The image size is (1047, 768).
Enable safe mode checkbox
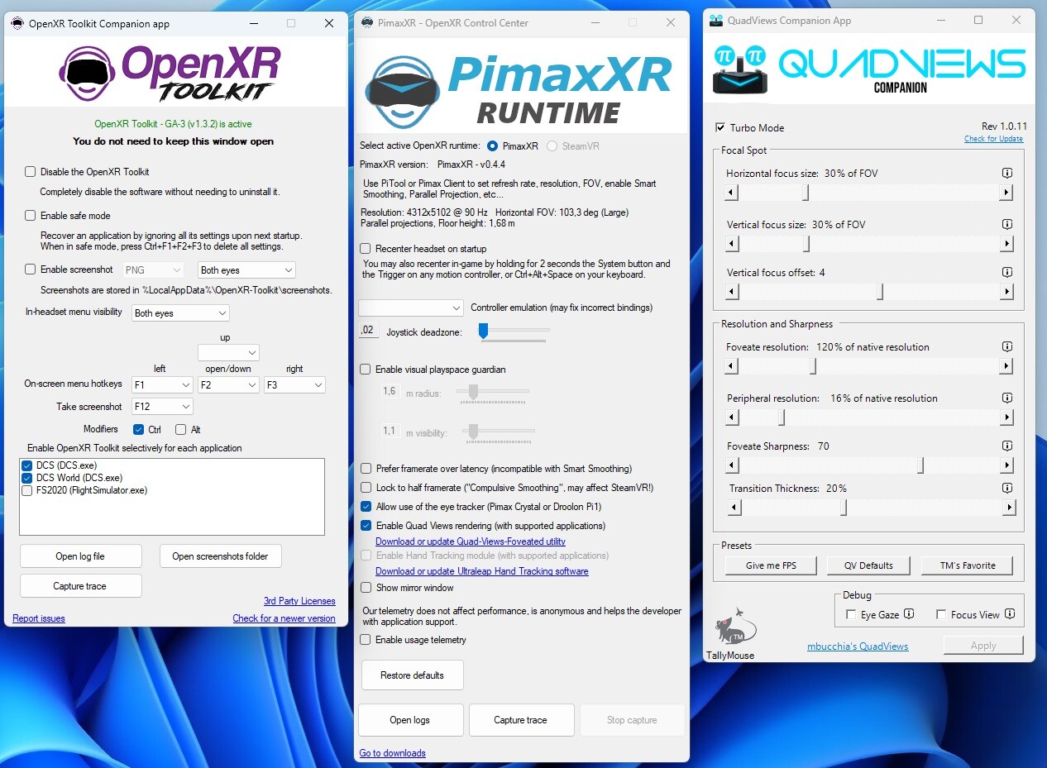[x=31, y=216]
